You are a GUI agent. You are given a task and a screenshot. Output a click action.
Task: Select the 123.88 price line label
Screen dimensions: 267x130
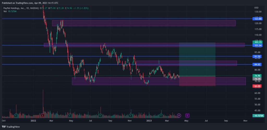point(257,19)
